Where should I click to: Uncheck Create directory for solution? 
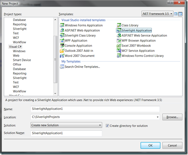coord(107,126)
